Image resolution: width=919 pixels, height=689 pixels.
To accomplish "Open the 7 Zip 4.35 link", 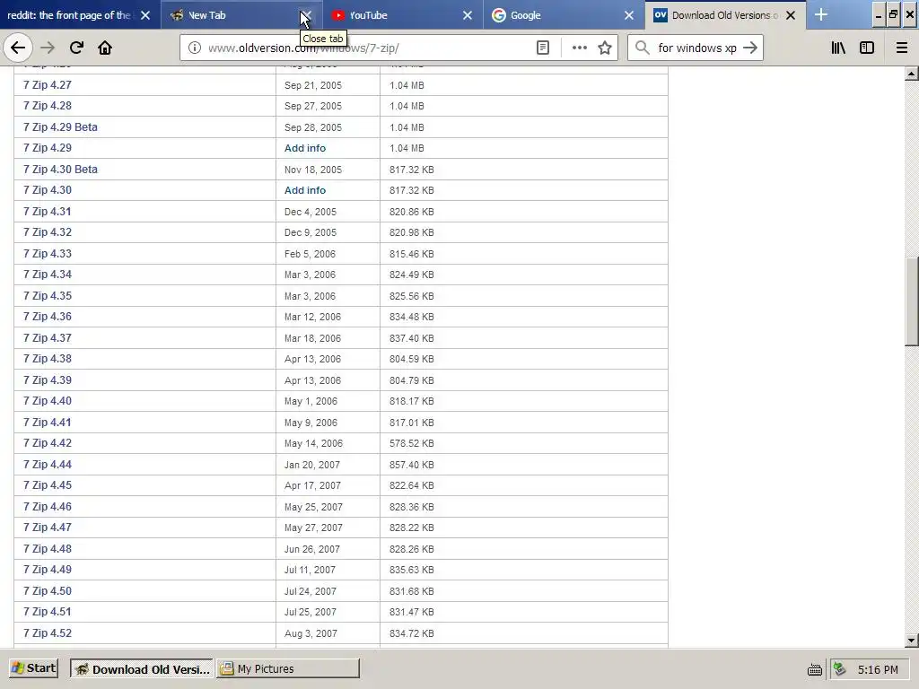I will point(48,296).
